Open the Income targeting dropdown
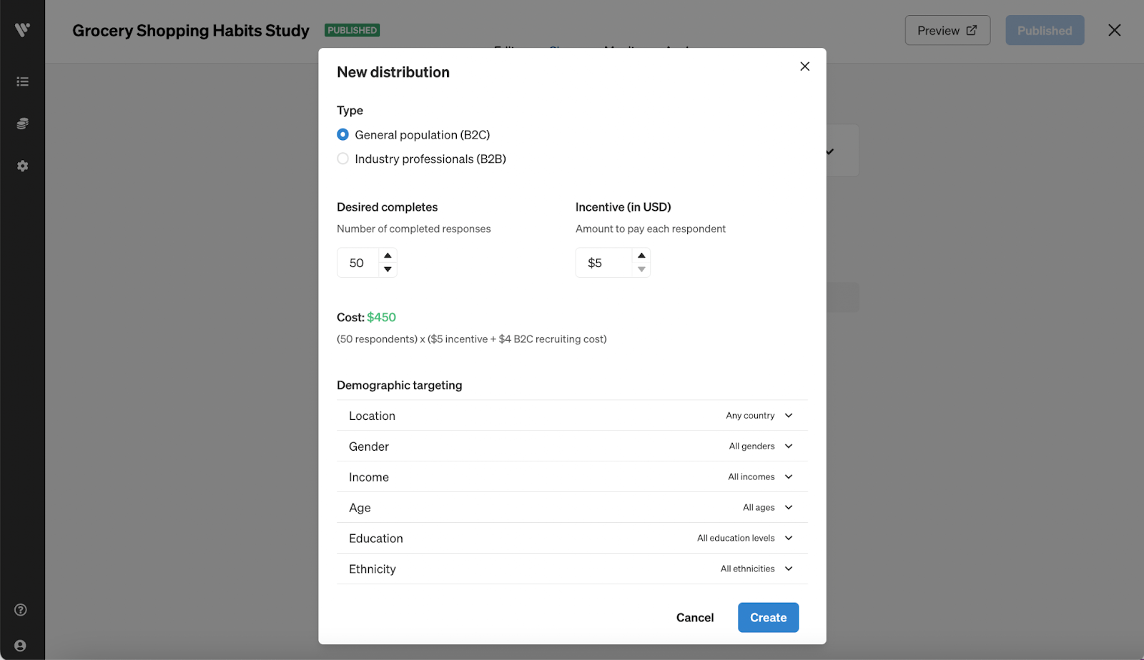Viewport: 1144px width, 660px height. [x=789, y=477]
